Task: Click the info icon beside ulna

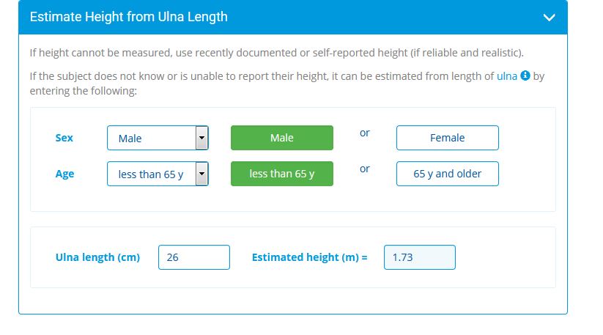Action: 525,76
